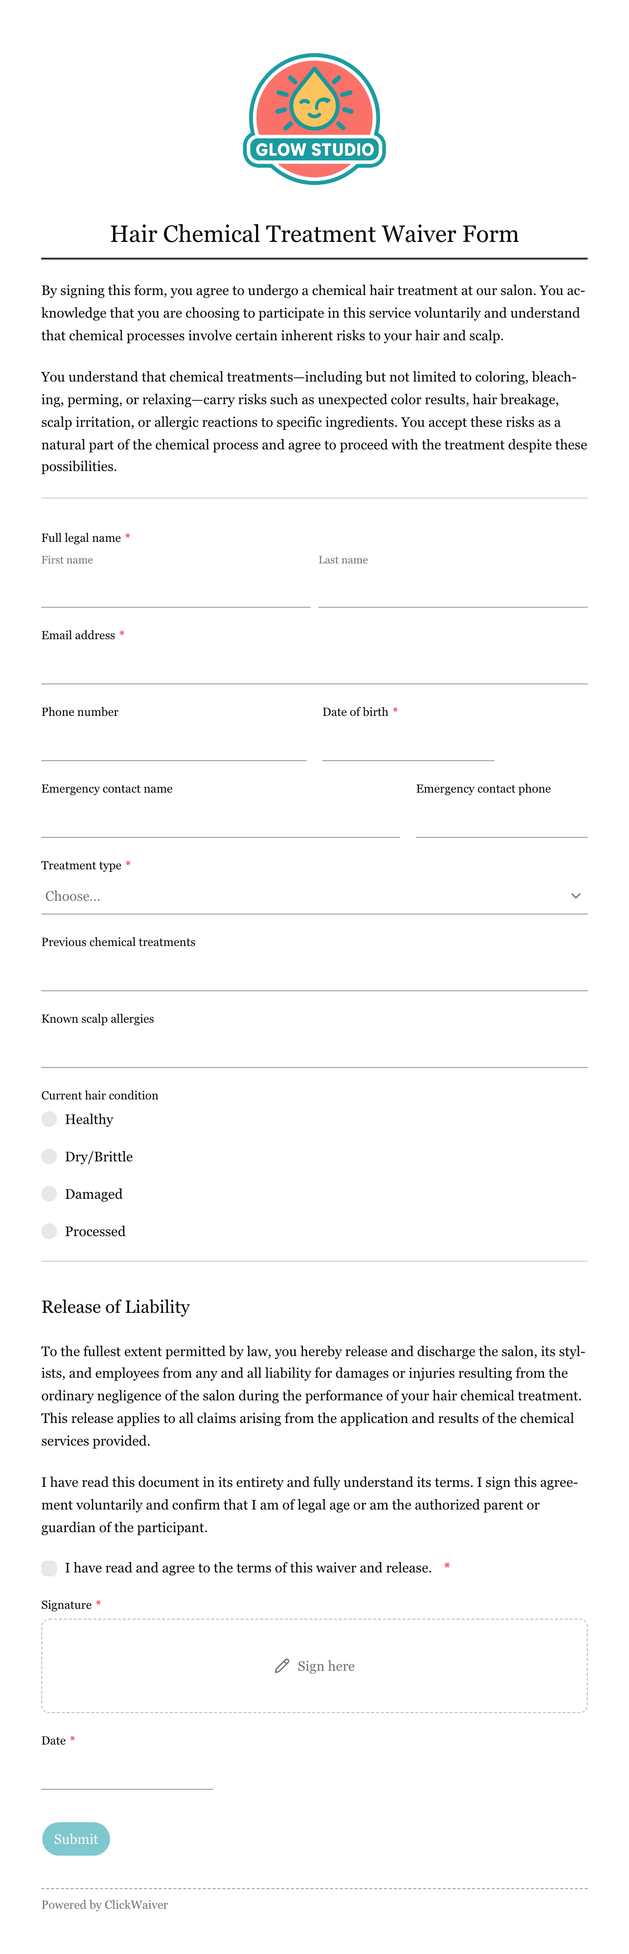Click the Submit button
The image size is (629, 1954).
tap(76, 1839)
